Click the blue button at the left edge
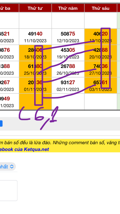 pyautogui.click(x=1, y=123)
